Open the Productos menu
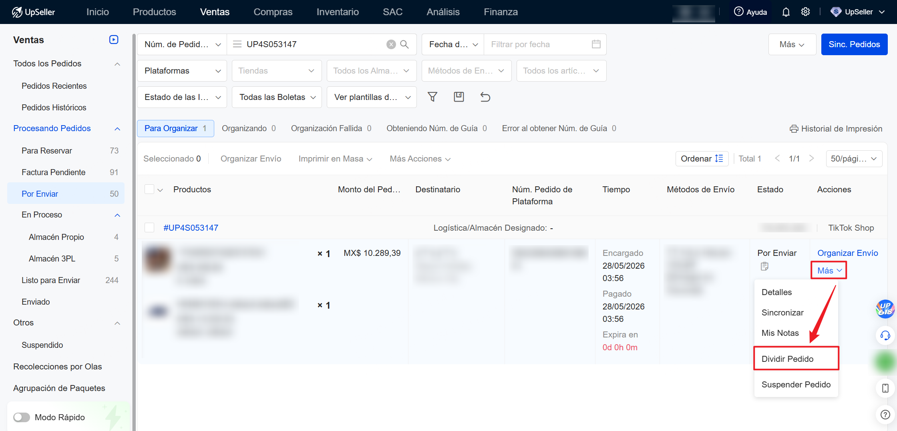 pos(154,12)
